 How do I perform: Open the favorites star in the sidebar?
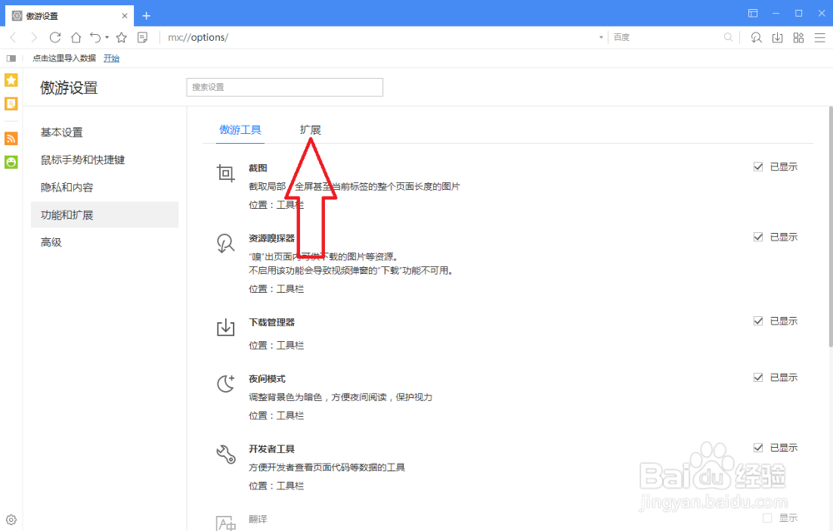pos(11,80)
